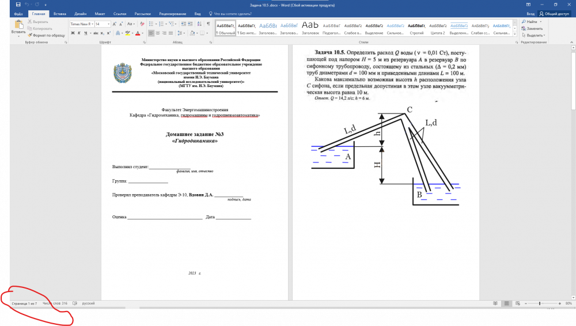Click the Paste (Вставить) clipboard icon
This screenshot has height=326, width=576.
18,26
